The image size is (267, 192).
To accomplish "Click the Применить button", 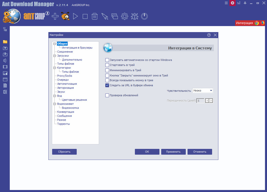I will click(173, 152).
